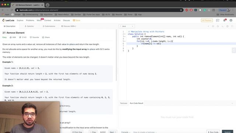Screen dimensions: 236x133
Task: Click the green Grammarly extension icon
Action: pyautogui.click(x=205, y=10)
